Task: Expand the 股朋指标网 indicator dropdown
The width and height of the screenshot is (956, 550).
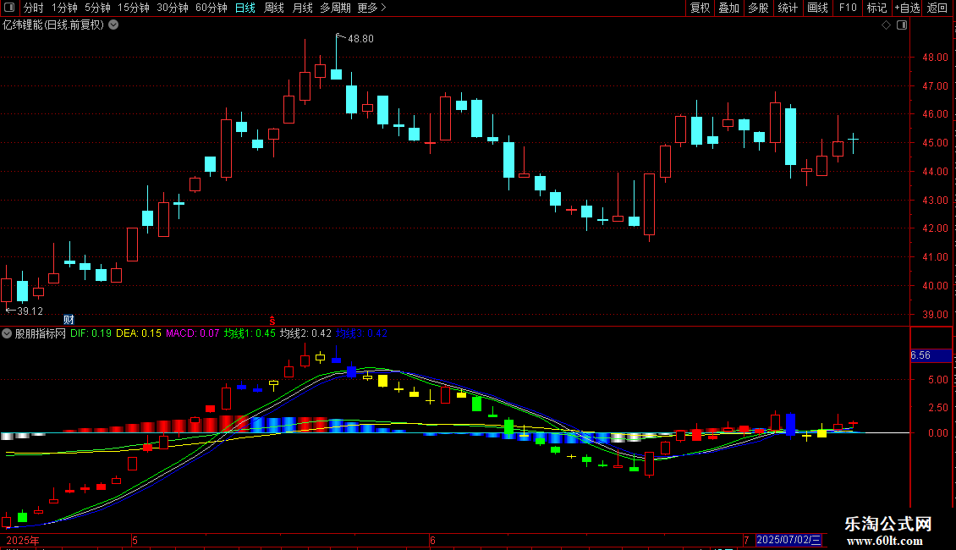Action: tap(7, 333)
